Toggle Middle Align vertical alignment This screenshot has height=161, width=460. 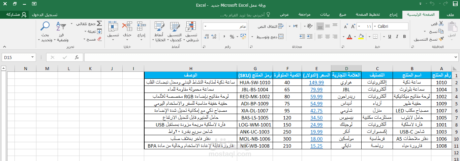pos(328,26)
